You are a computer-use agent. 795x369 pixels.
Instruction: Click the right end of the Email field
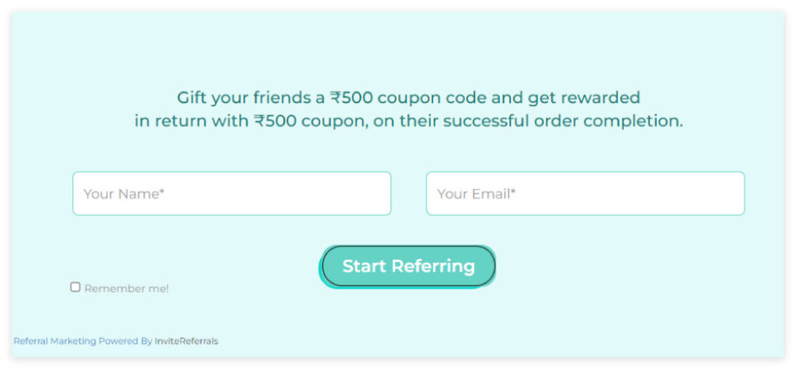[x=728, y=193]
